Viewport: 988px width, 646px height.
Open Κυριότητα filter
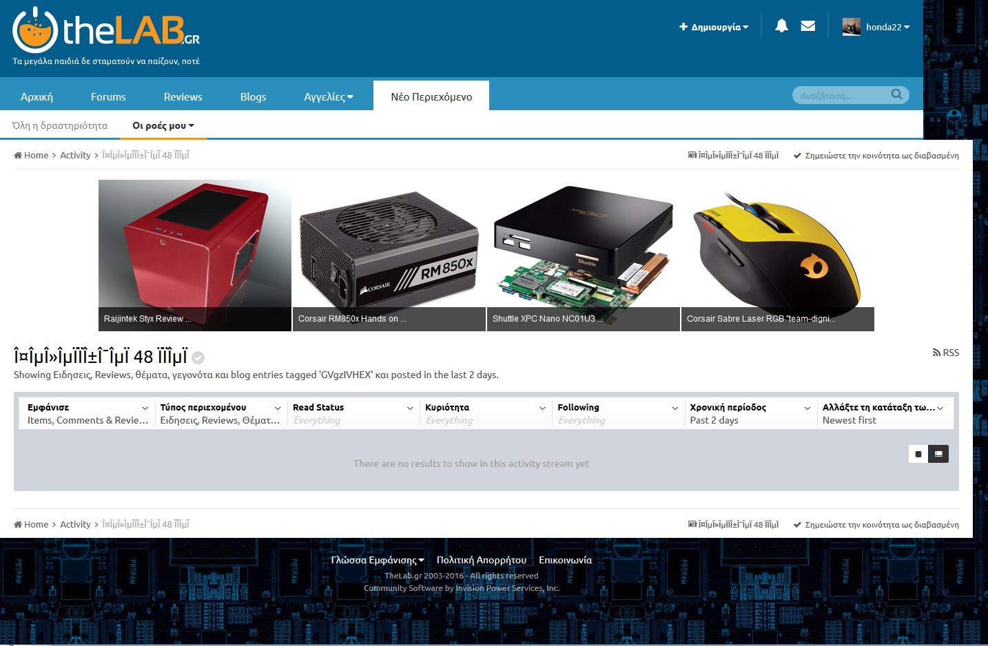pos(485,413)
